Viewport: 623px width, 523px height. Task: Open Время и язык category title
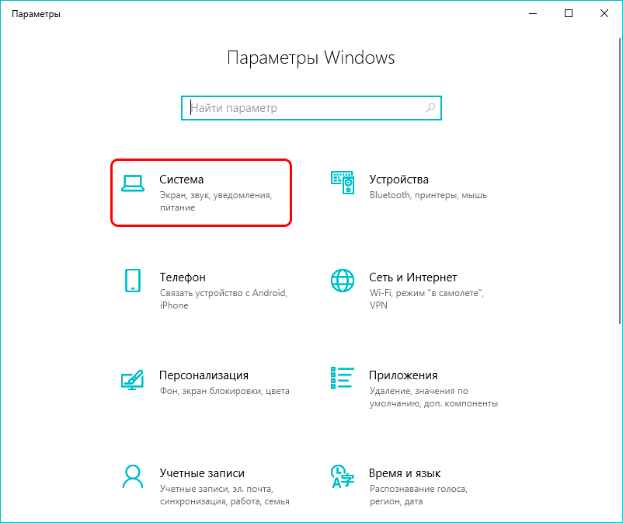coord(405,473)
